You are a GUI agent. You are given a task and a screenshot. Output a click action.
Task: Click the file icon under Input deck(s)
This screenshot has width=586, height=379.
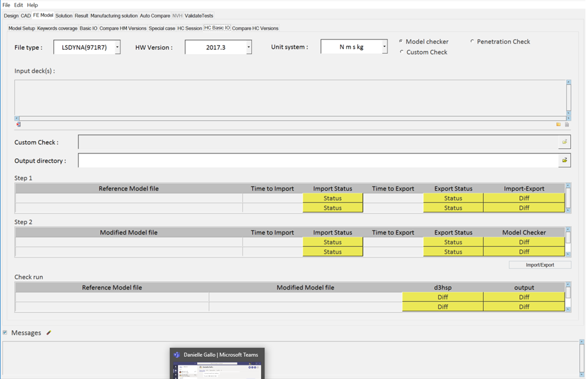coord(567,124)
